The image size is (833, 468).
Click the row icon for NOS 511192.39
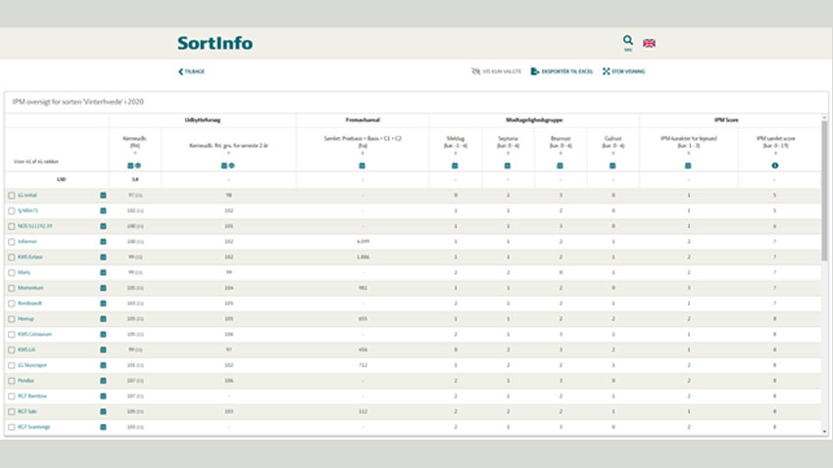[x=103, y=226]
